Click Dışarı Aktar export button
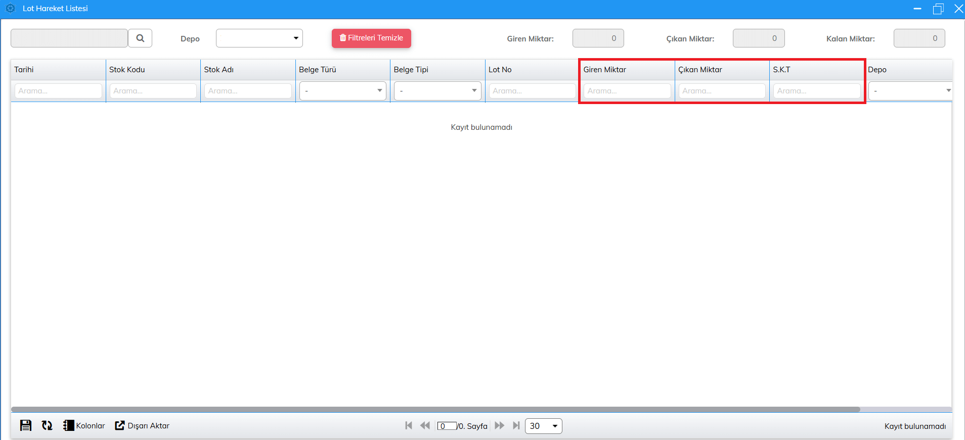Viewport: 965px width, 440px height. 142,425
